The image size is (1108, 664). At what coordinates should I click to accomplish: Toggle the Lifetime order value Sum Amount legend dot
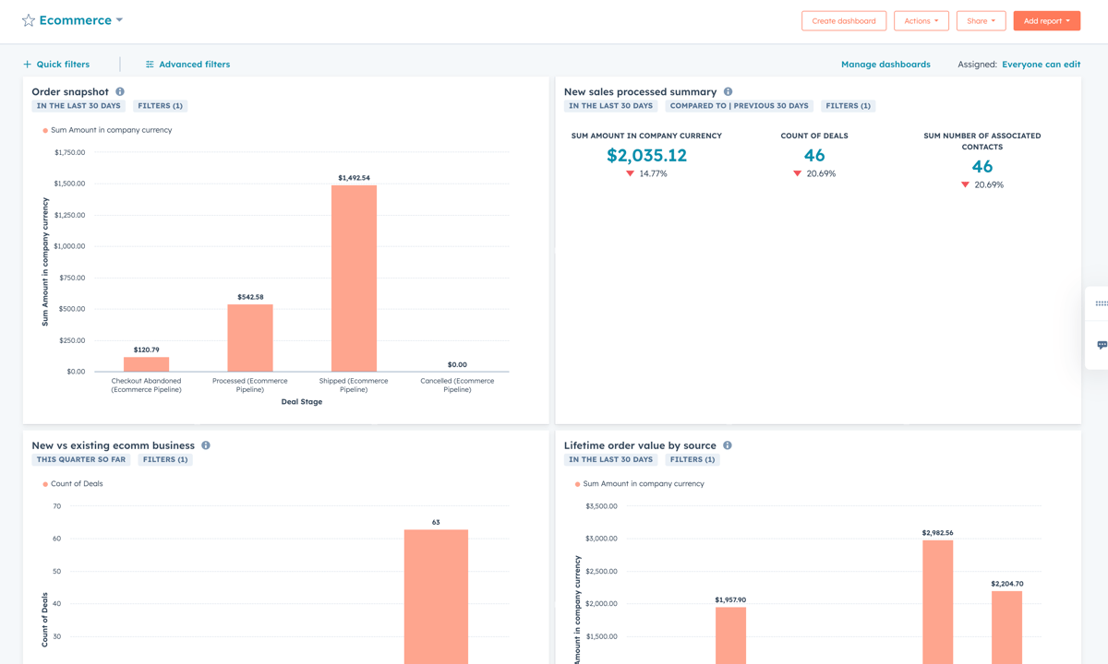coord(578,484)
